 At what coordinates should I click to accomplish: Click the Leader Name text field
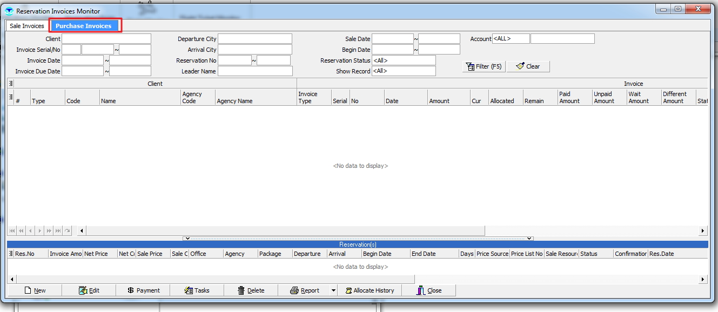tap(255, 71)
